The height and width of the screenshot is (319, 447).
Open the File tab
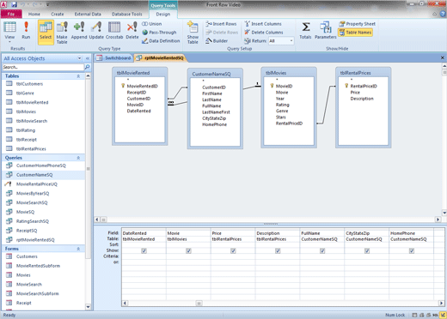[11, 14]
